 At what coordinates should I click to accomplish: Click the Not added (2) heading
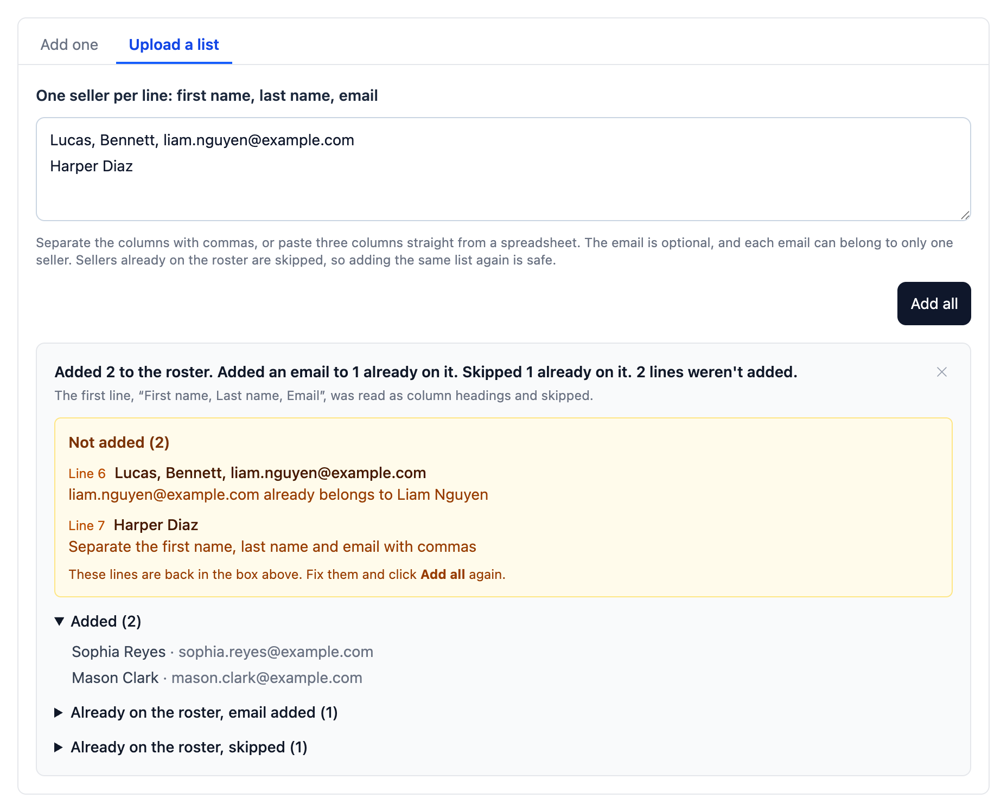(x=119, y=442)
